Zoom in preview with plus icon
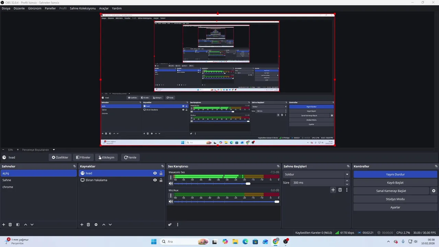The width and height of the screenshot is (439, 247). [x=18, y=150]
